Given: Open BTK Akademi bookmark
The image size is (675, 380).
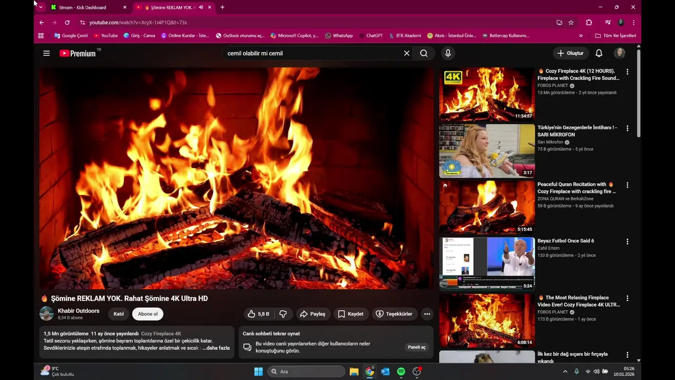Looking at the screenshot, I should 405,36.
